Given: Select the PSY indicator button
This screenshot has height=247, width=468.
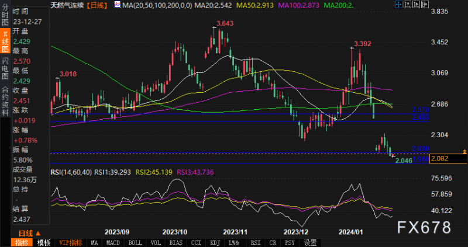Looking at the screenshot, I should (290, 242).
